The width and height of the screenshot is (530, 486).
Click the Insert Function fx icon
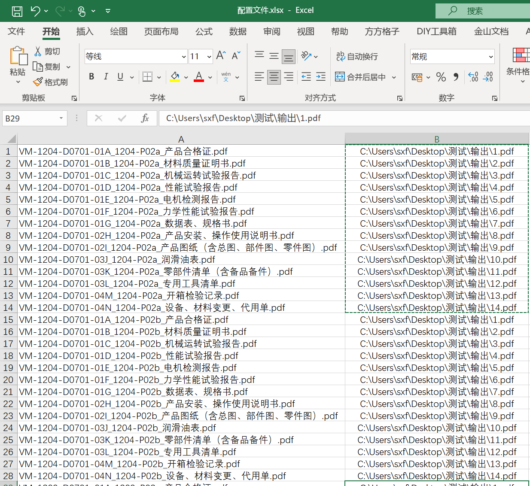coord(145,118)
